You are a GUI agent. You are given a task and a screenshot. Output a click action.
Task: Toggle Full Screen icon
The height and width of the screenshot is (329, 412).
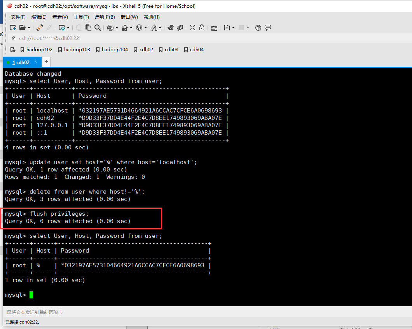point(192,28)
